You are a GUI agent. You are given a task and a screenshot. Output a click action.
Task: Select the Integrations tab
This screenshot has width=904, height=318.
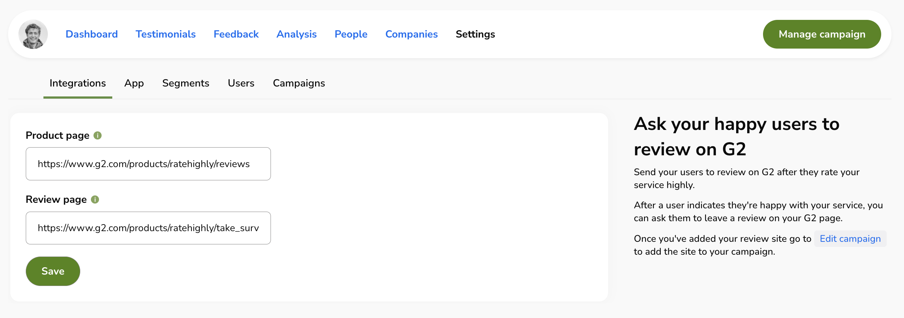[78, 83]
